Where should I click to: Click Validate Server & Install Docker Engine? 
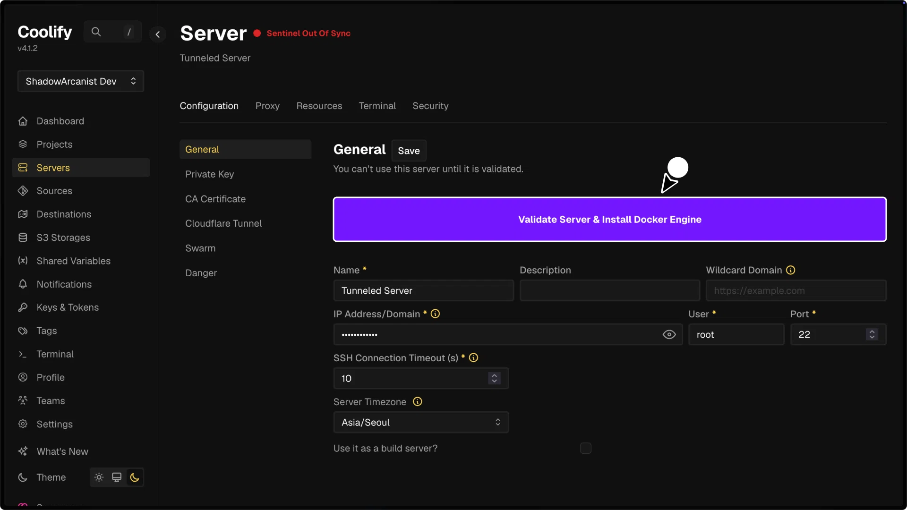610,220
